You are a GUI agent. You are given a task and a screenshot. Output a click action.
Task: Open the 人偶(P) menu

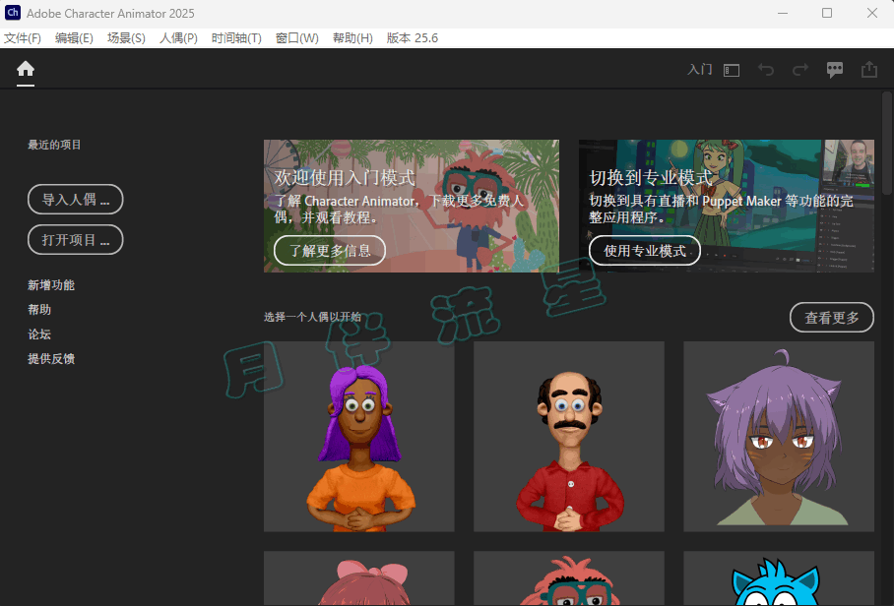point(178,38)
